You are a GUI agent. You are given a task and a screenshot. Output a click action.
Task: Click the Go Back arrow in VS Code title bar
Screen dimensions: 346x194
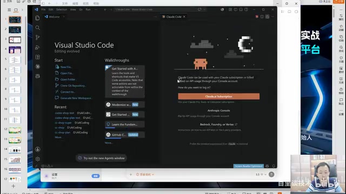tap(105, 10)
